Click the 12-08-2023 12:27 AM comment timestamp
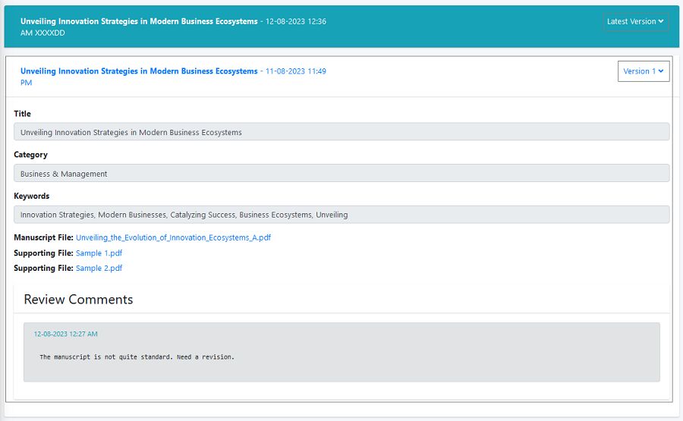The width and height of the screenshot is (683, 421). [x=65, y=334]
